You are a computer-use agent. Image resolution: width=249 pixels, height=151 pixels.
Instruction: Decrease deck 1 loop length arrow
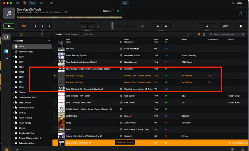pos(36,26)
